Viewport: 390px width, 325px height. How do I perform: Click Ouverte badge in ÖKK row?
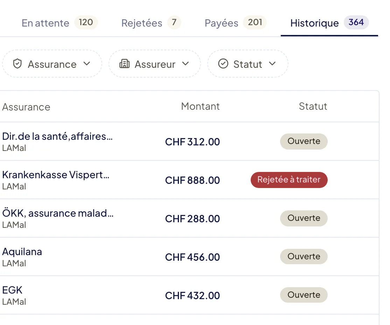pos(304,218)
